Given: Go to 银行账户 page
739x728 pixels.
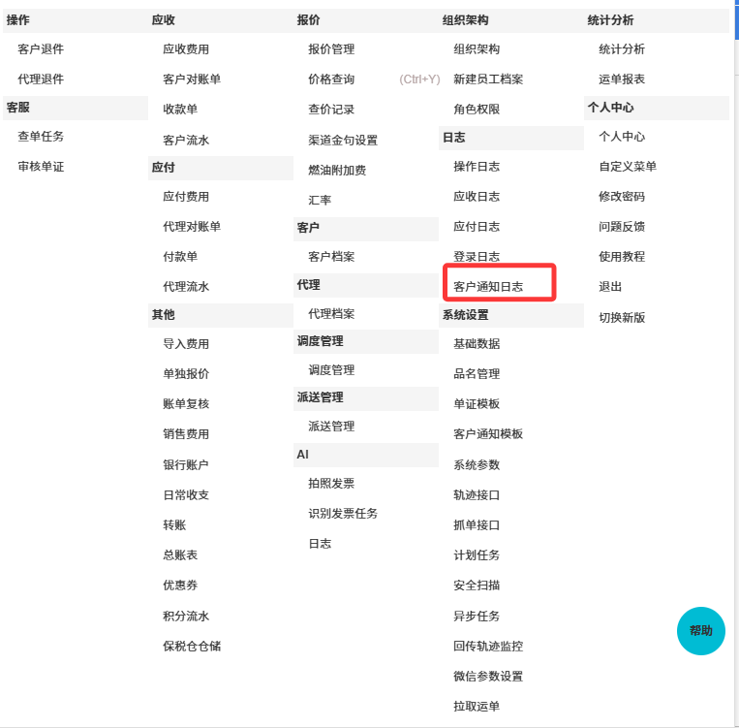Looking at the screenshot, I should [x=186, y=465].
